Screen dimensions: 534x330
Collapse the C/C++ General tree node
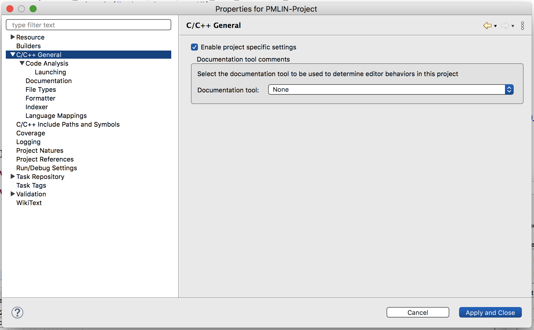12,55
